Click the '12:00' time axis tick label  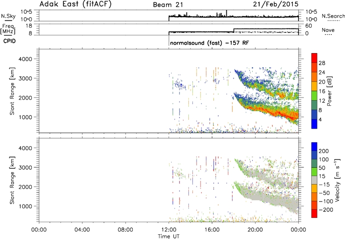(169, 230)
